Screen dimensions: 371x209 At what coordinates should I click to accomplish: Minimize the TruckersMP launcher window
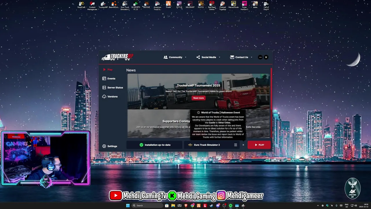point(260,57)
